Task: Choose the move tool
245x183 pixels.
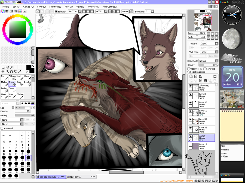Action: click(3, 71)
